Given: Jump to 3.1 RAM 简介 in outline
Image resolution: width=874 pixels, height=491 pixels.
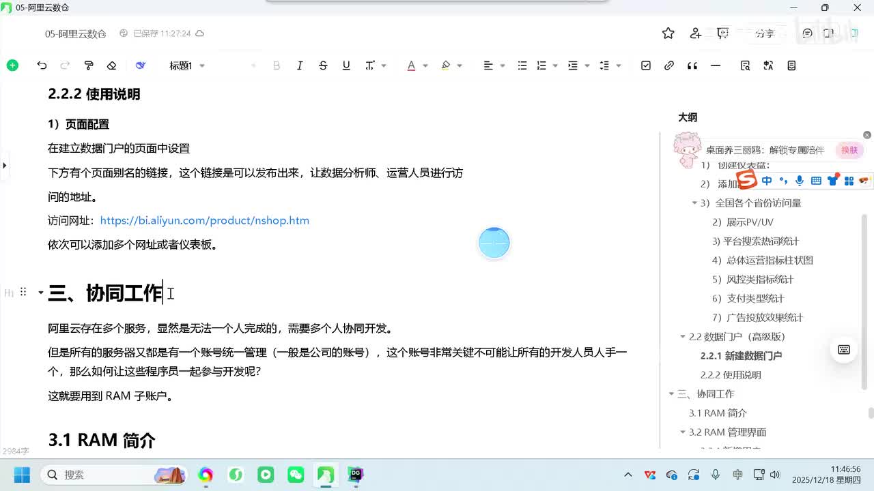Looking at the screenshot, I should [x=718, y=413].
